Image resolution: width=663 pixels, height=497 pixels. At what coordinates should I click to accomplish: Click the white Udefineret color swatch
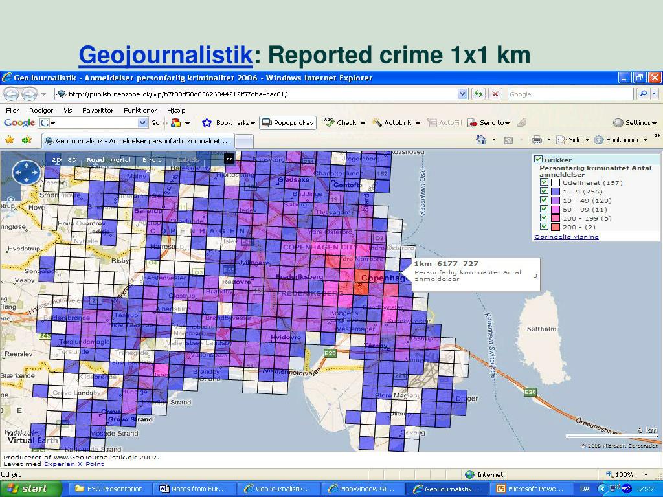click(556, 182)
